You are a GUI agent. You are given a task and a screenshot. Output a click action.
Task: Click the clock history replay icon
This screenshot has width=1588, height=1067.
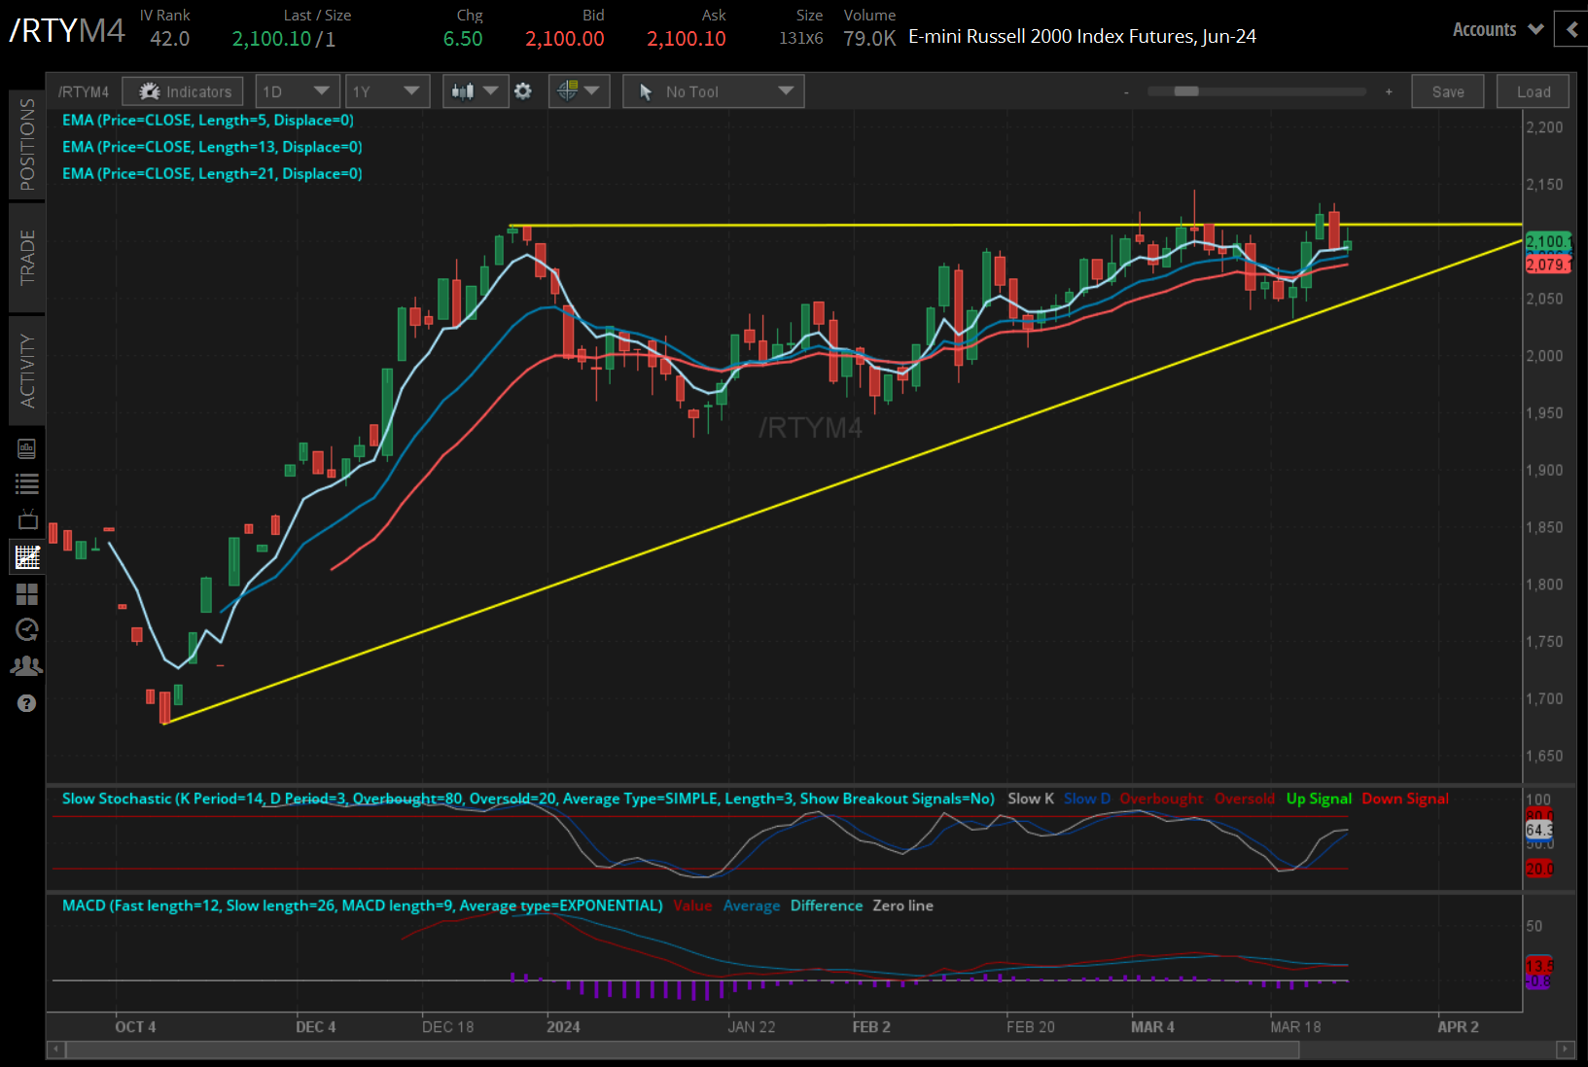[x=27, y=629]
